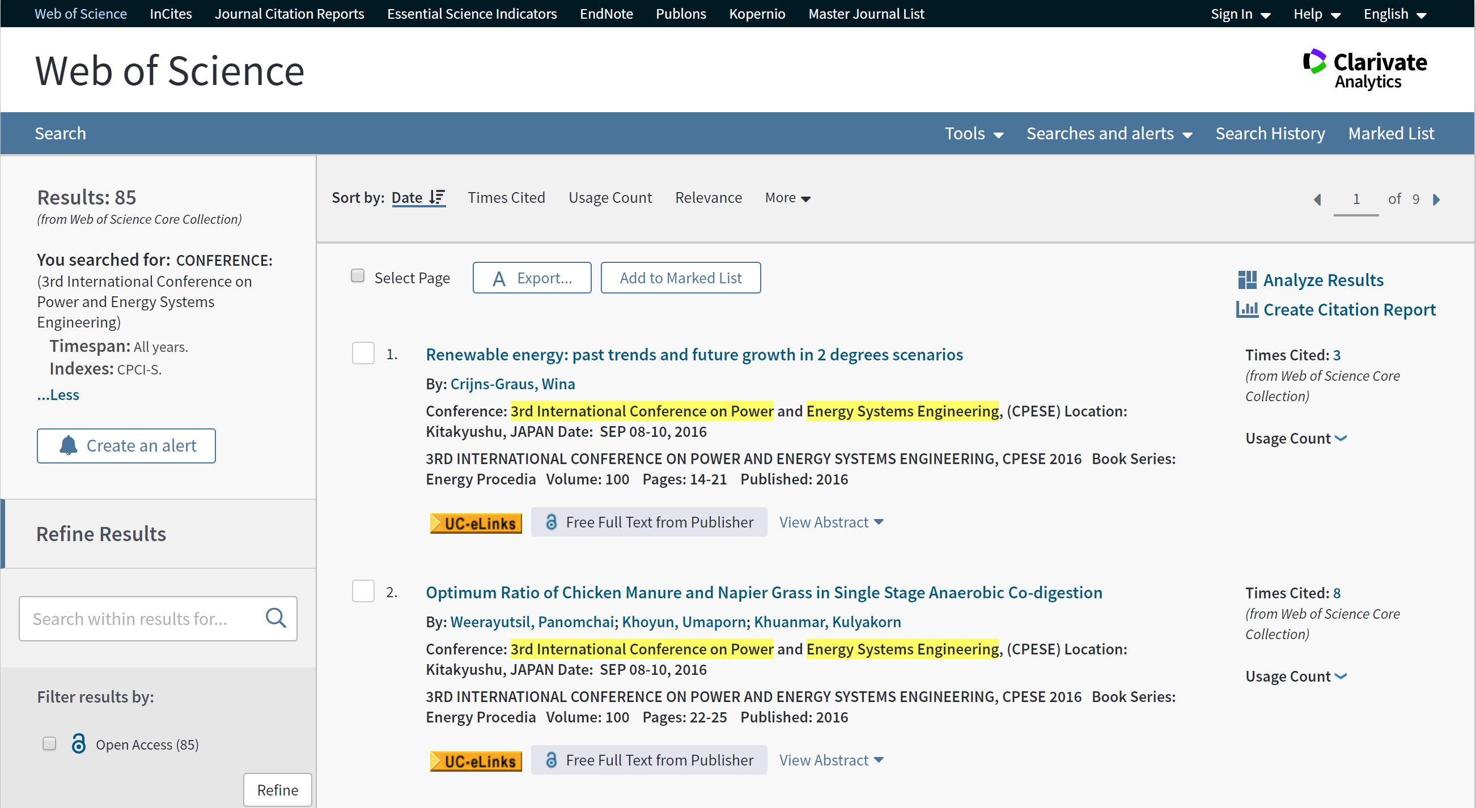Click open-access icon in result 1 full text button
The height and width of the screenshot is (808, 1476).
tap(551, 522)
